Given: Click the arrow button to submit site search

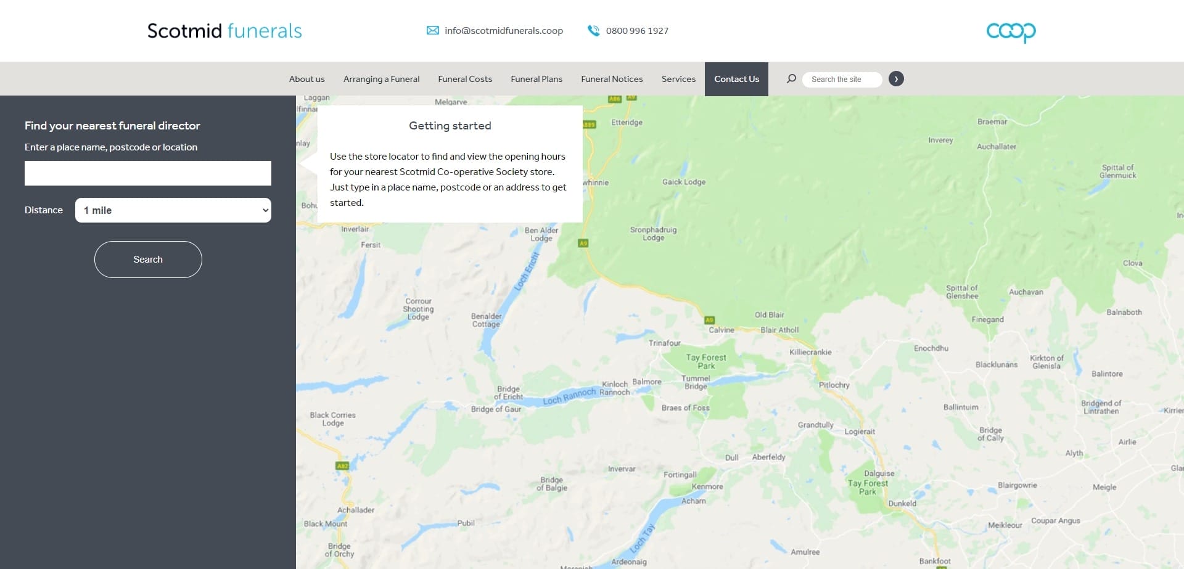Looking at the screenshot, I should click(896, 78).
